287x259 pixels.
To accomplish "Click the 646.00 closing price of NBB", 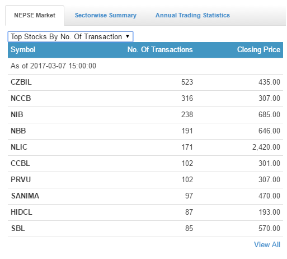I will tap(269, 131).
